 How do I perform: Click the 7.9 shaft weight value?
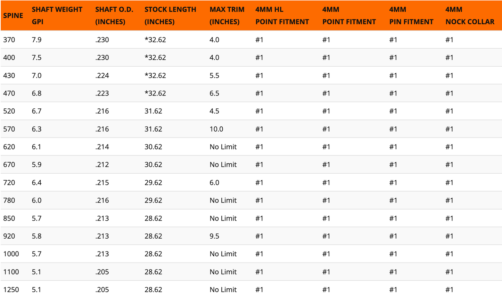coord(36,40)
